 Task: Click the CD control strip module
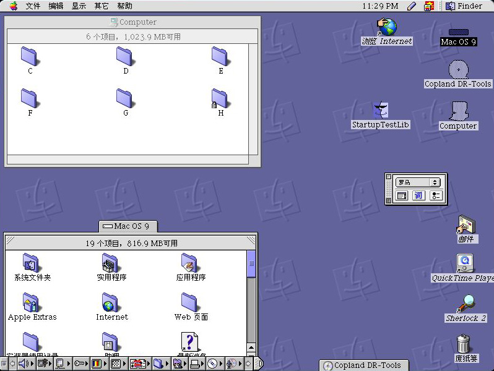point(214,364)
